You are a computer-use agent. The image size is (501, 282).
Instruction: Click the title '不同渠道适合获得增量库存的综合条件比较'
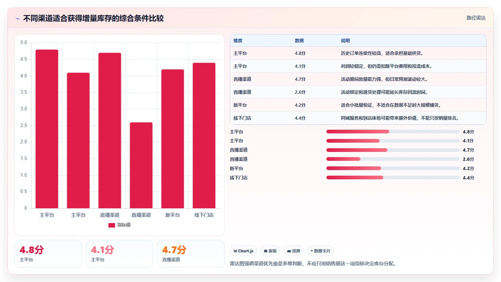click(x=93, y=19)
